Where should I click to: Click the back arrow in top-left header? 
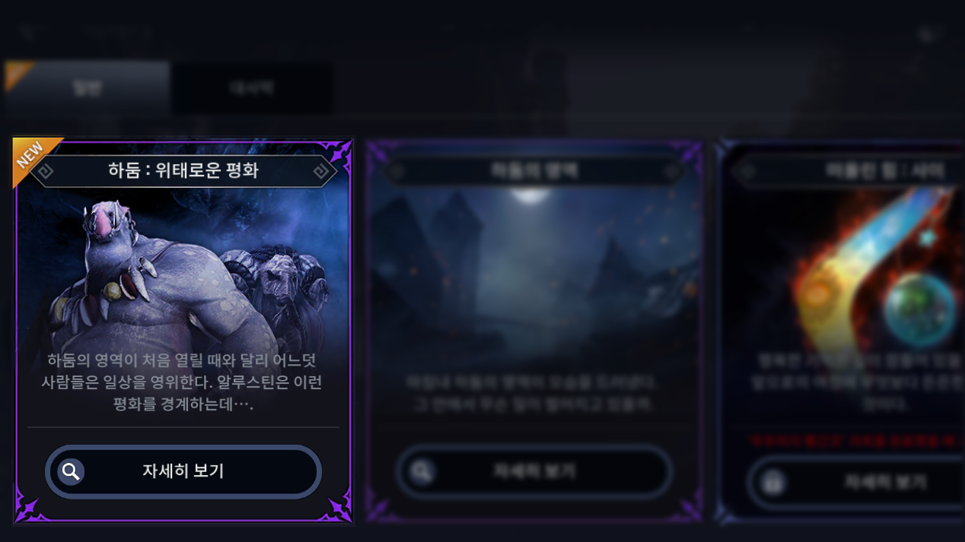click(28, 33)
